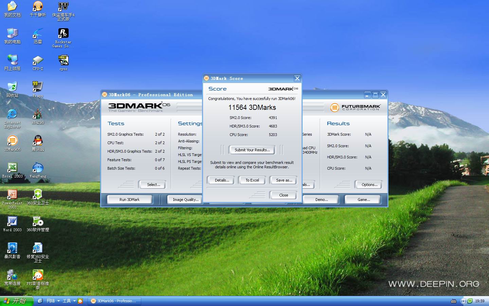Open the 网上邻居 desktop icon
Image resolution: width=489 pixels, height=306 pixels.
coord(12,63)
